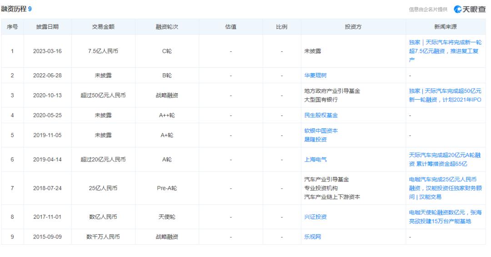
Task: Select the date cell 2019-04-14
Action: pyautogui.click(x=47, y=160)
